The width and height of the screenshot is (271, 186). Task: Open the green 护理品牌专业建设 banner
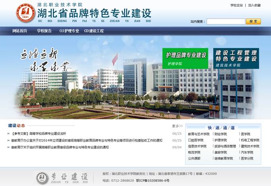coord(185,58)
